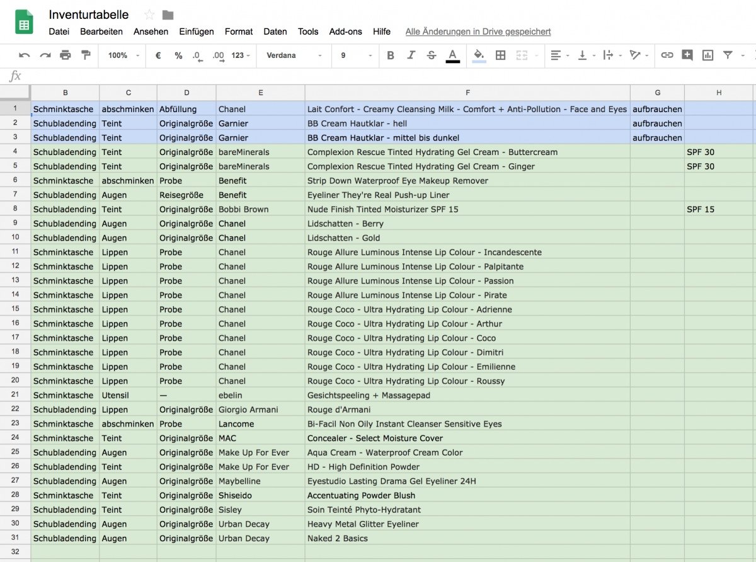The height and width of the screenshot is (562, 756).
Task: Insert a comment
Action: [687, 55]
